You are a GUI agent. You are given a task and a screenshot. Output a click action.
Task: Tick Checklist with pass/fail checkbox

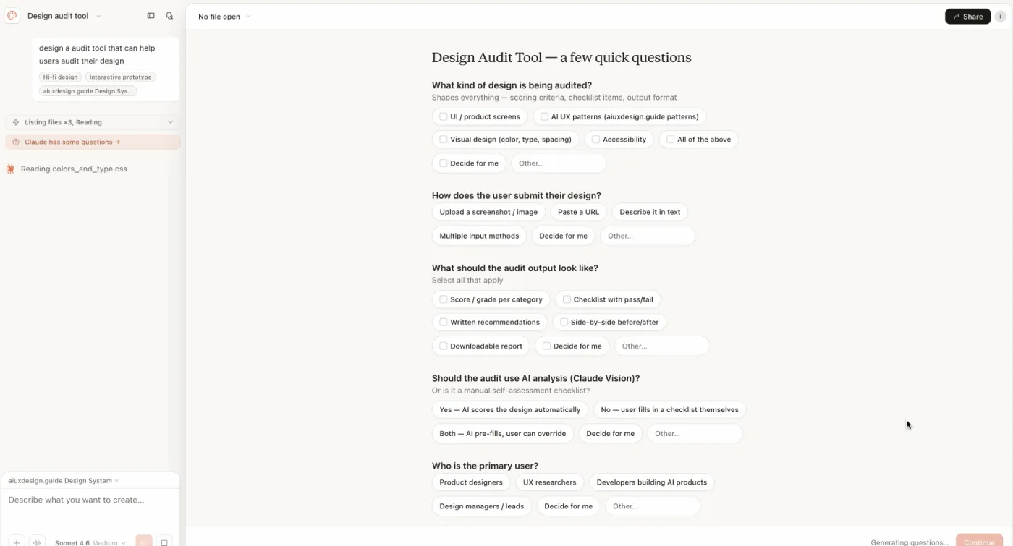567,299
